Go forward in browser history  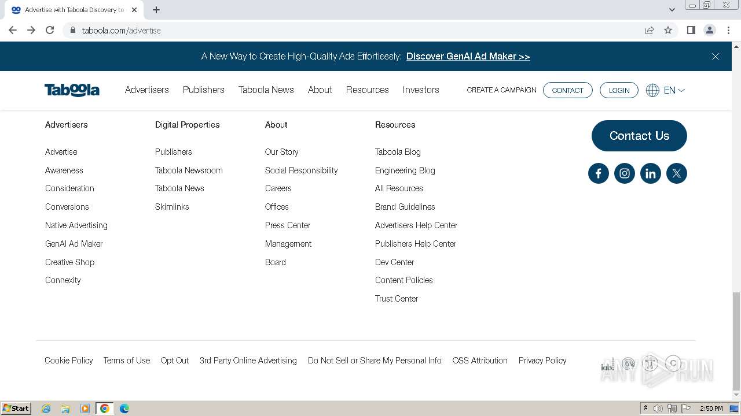coord(31,30)
